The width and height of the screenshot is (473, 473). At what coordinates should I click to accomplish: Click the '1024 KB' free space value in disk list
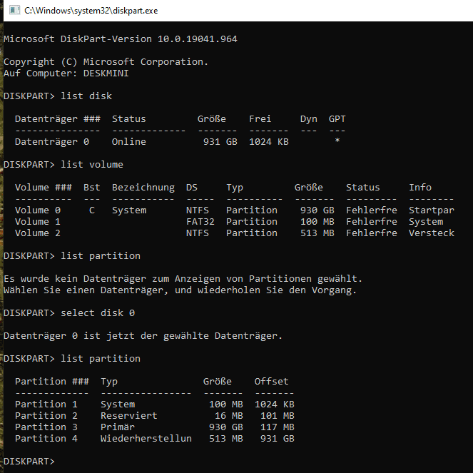coord(269,142)
